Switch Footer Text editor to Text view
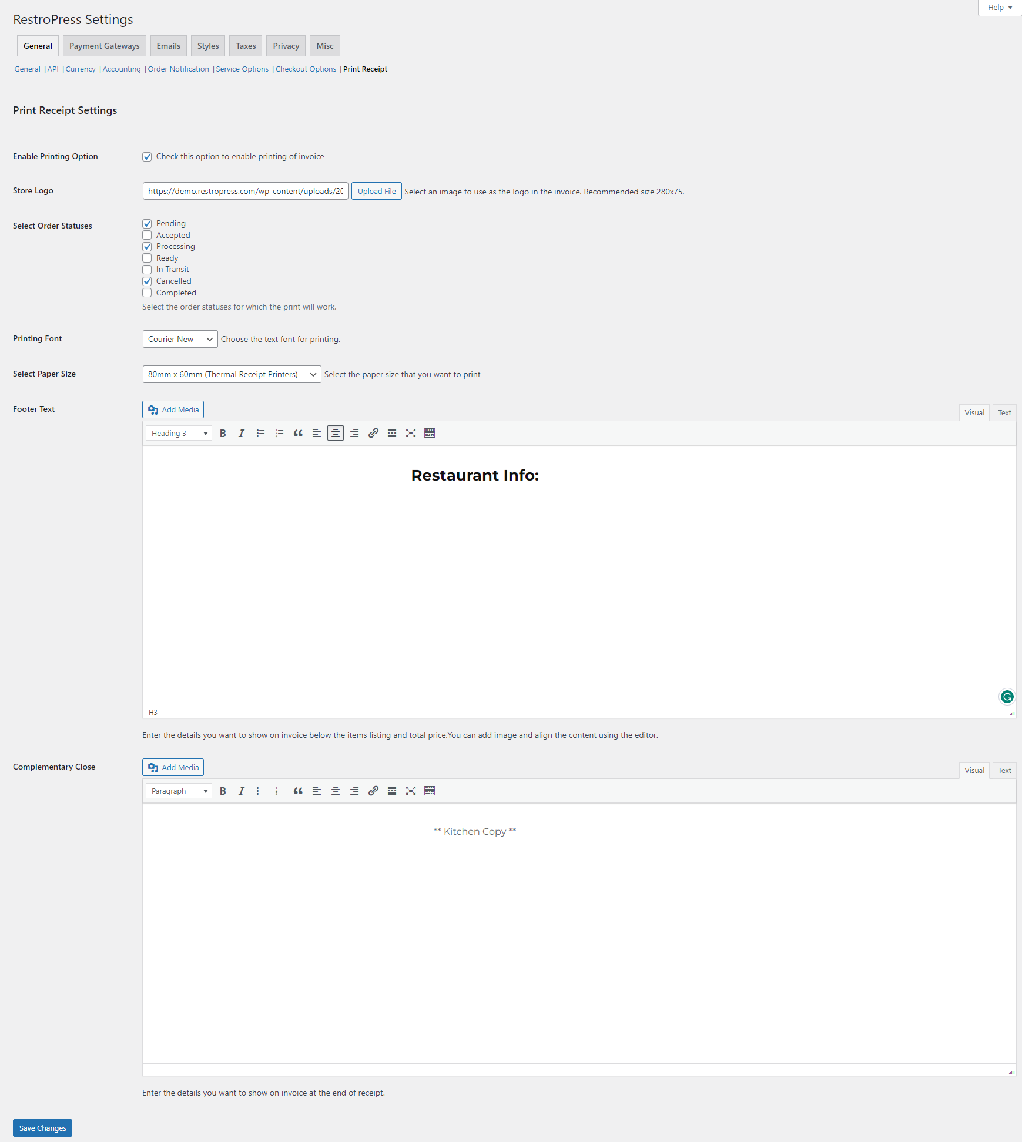 tap(1004, 412)
